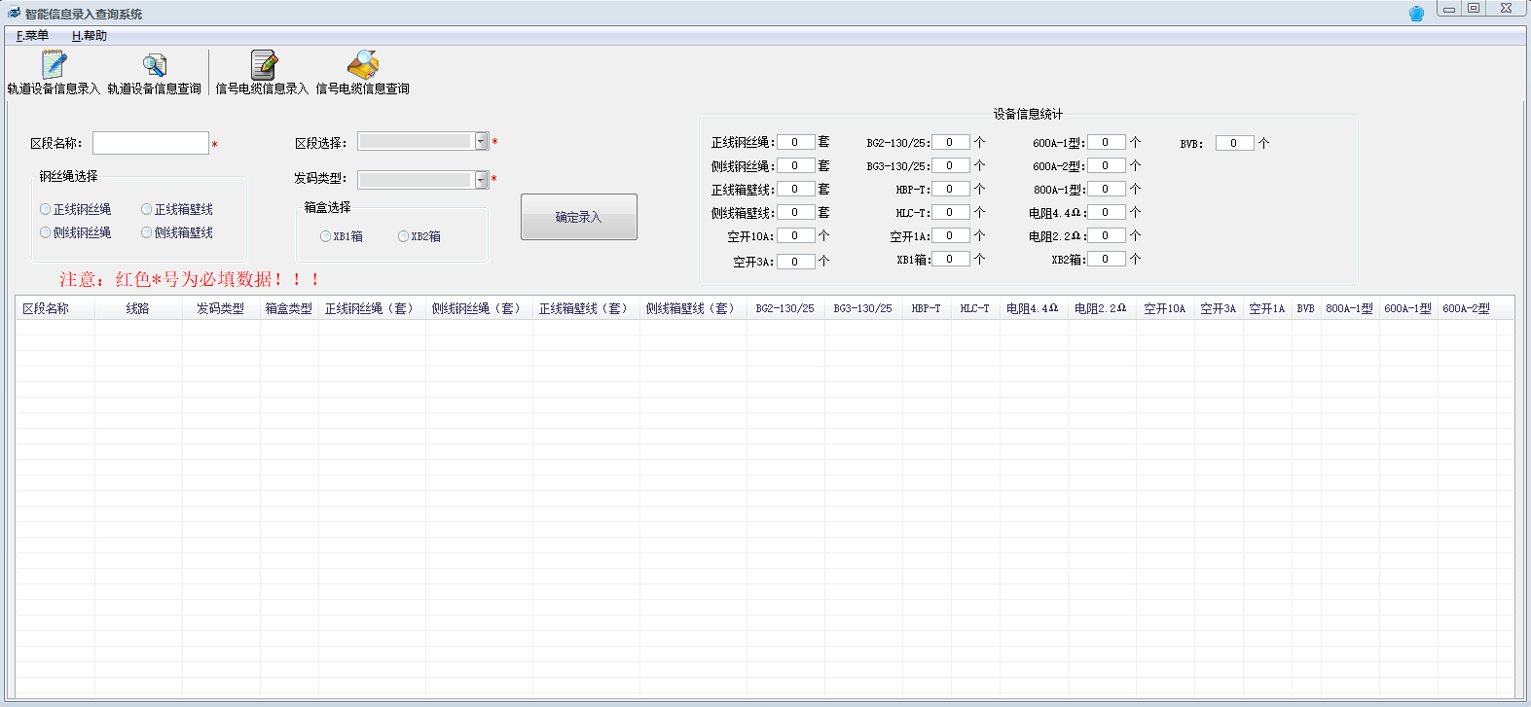The image size is (1531, 707).
Task: Choose the XB2箱 radio option
Action: pyautogui.click(x=404, y=236)
